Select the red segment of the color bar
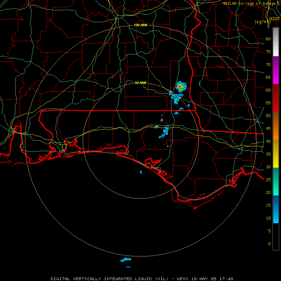Screen dimensions: 281x281 (276, 98)
